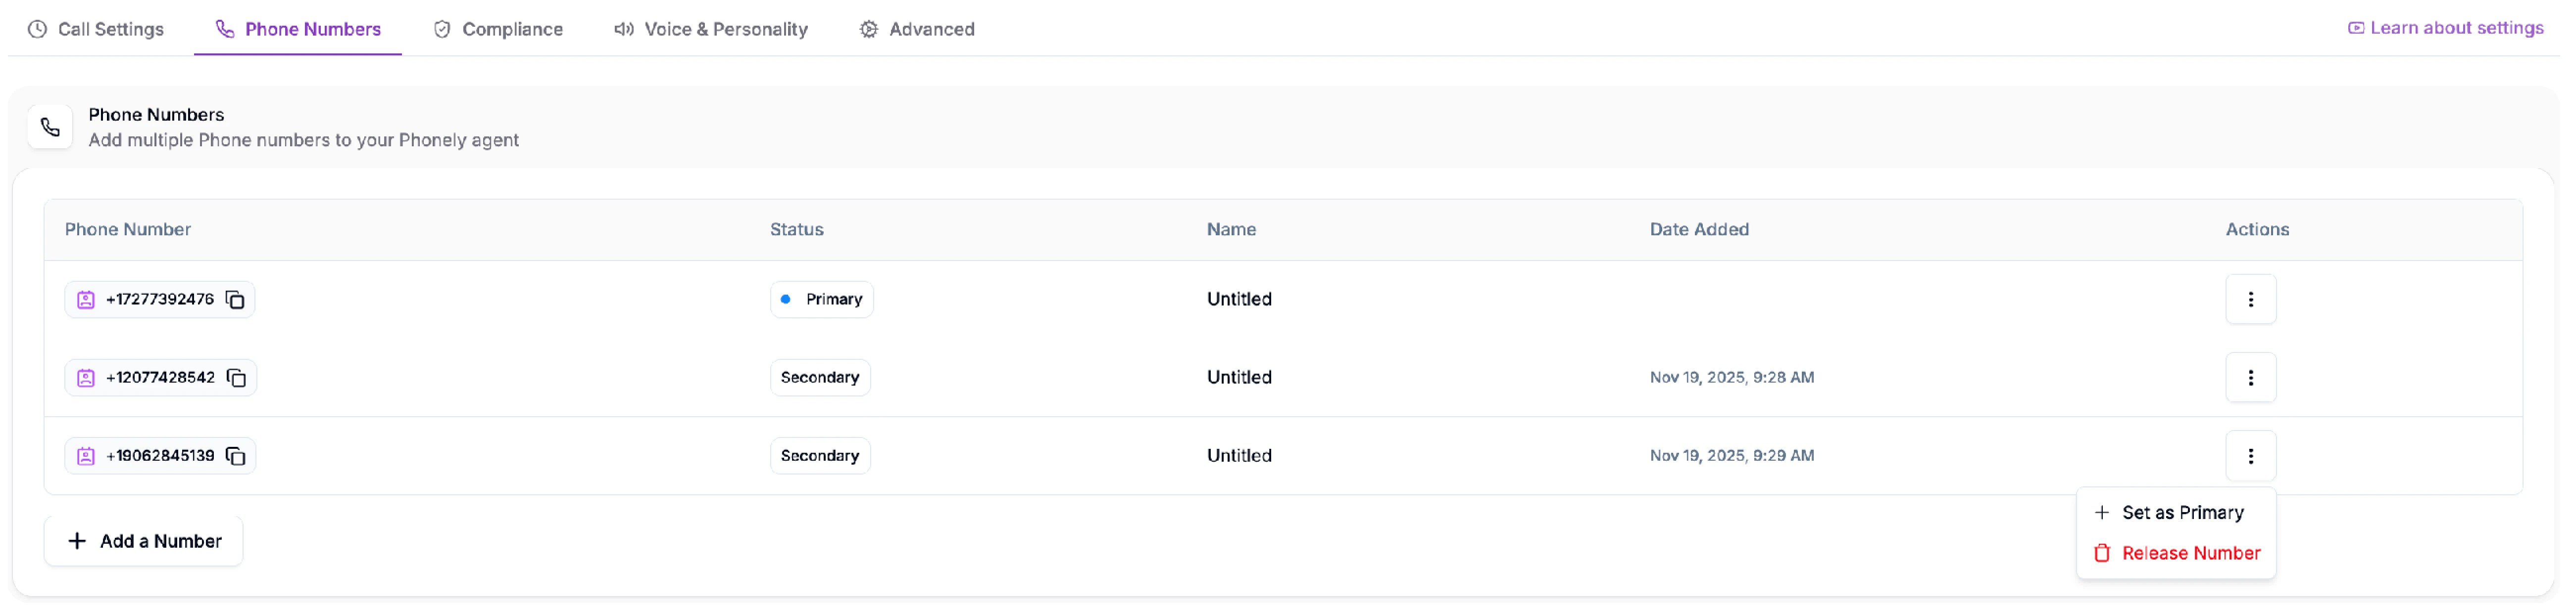Open actions menu for +12077428542
The width and height of the screenshot is (2576, 607).
tap(2251, 377)
